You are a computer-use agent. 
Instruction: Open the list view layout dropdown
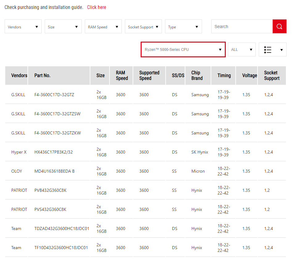pos(272,50)
